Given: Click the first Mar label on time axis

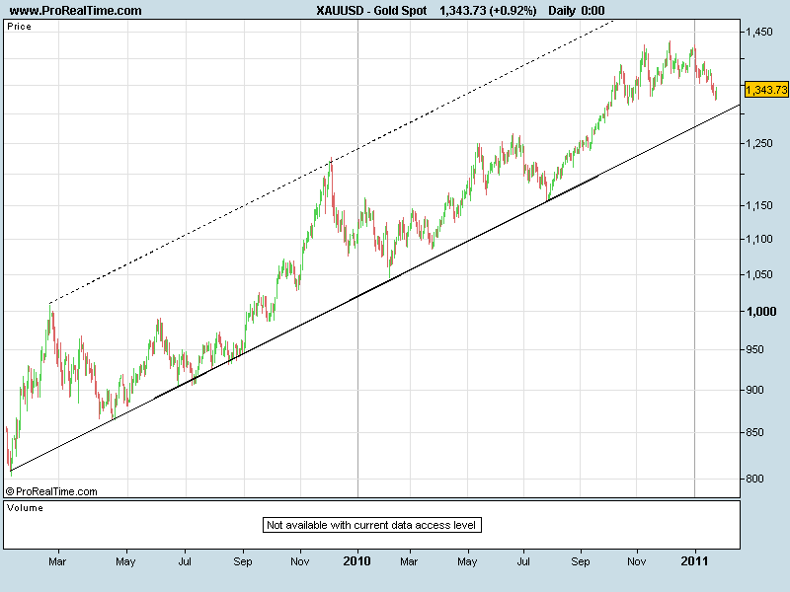Looking at the screenshot, I should (57, 561).
